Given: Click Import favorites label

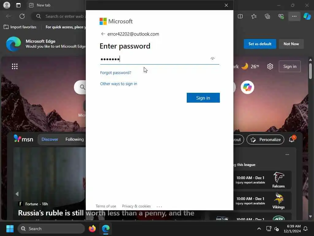Looking at the screenshot, I should [23, 27].
